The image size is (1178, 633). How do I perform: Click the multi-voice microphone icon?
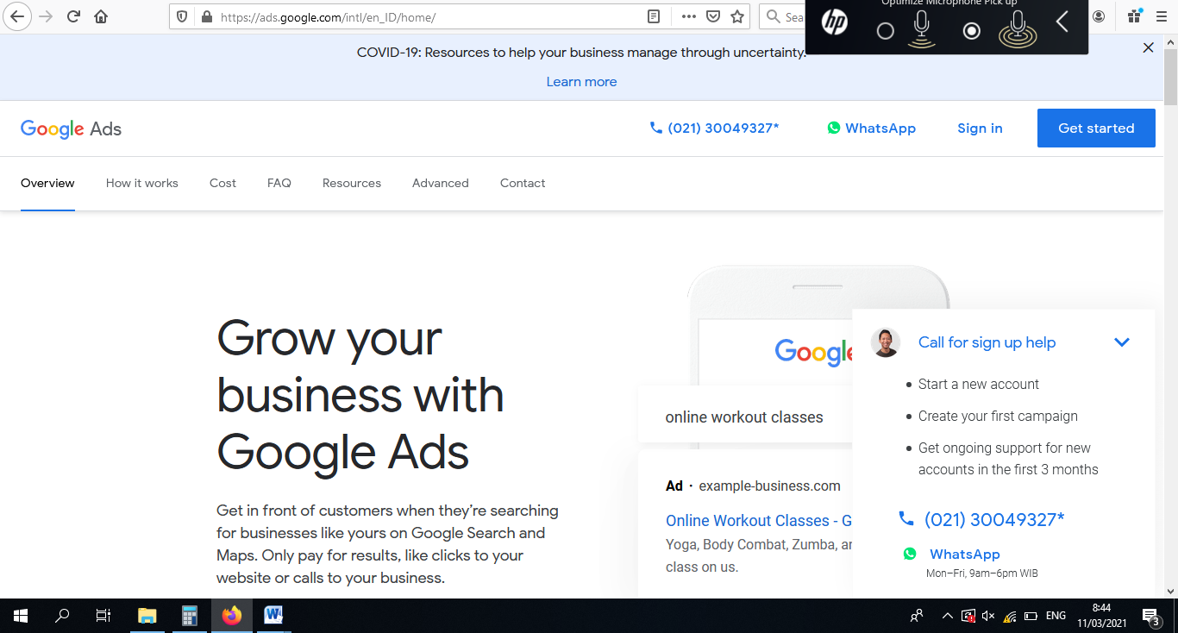(1018, 28)
